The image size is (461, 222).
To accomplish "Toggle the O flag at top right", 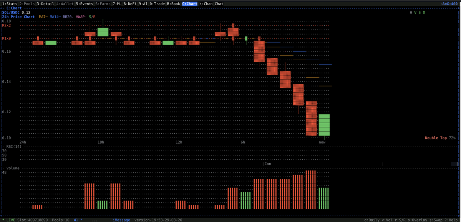I will (x=424, y=13).
